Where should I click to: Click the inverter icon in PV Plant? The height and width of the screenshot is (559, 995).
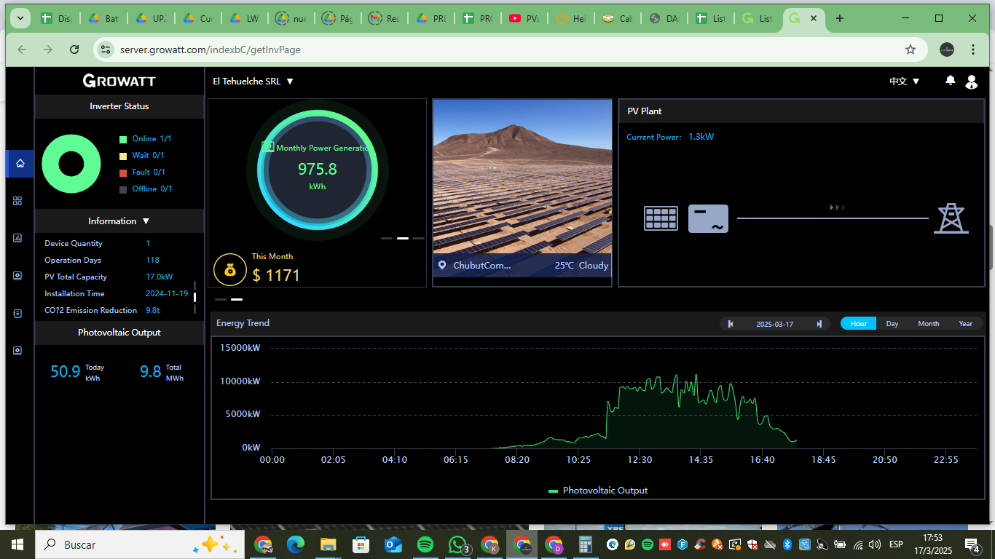tap(707, 218)
